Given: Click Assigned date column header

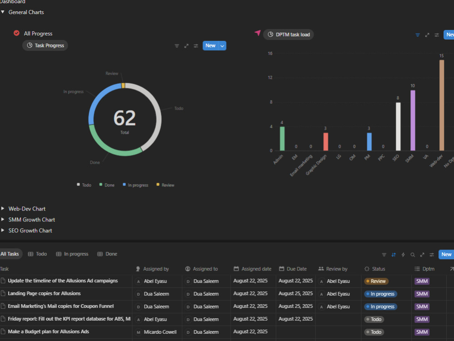Looking at the screenshot, I should click(252, 269).
